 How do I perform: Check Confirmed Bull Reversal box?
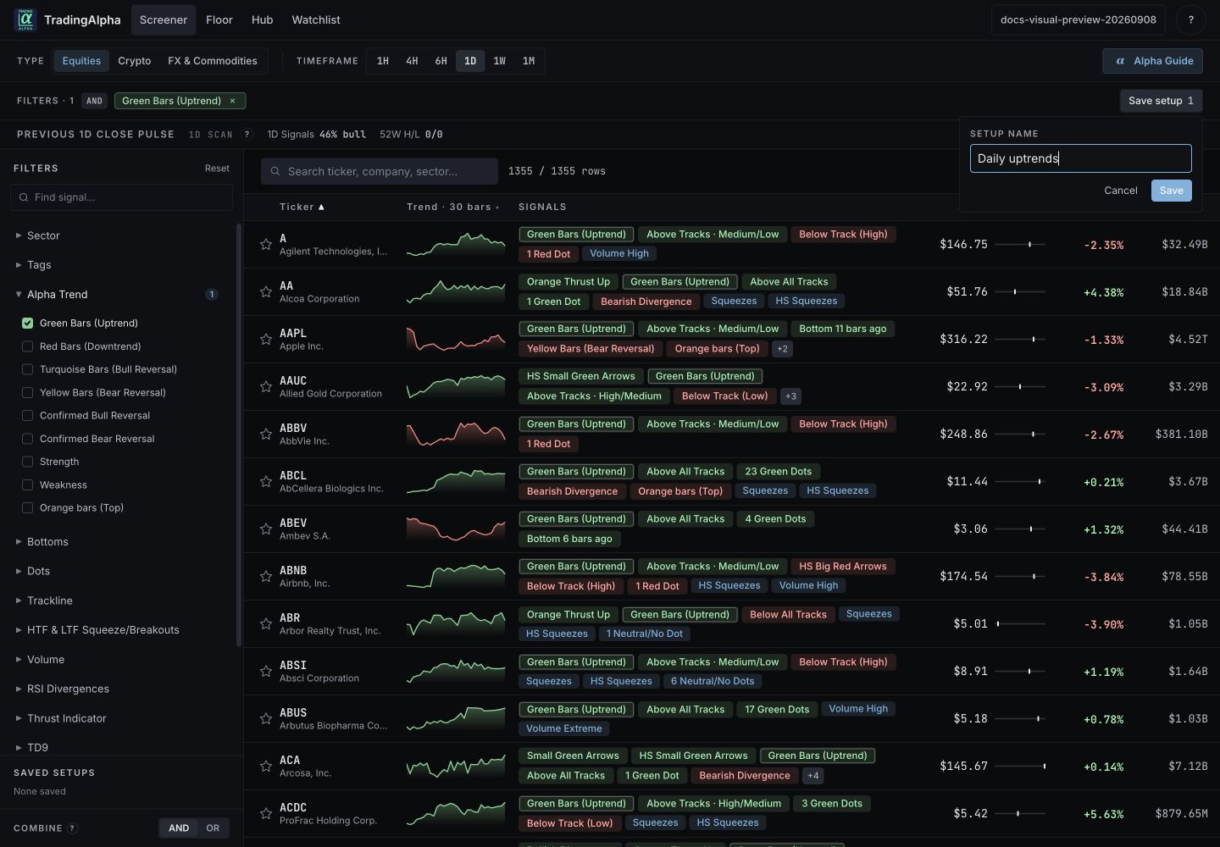pyautogui.click(x=28, y=416)
